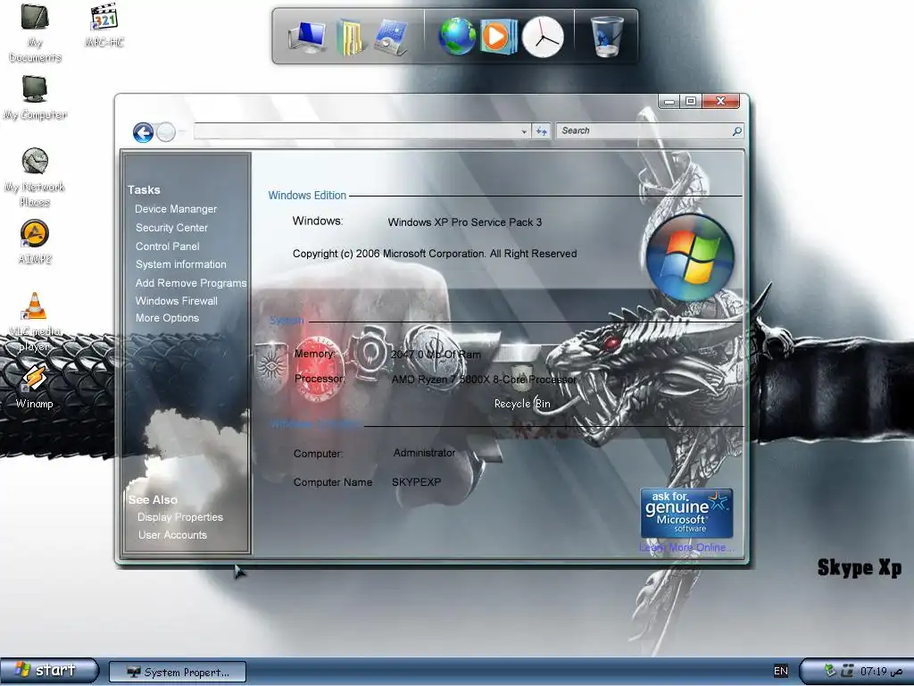Viewport: 914px width, 686px height.
Task: Launch the media player dock icon
Action: point(498,36)
